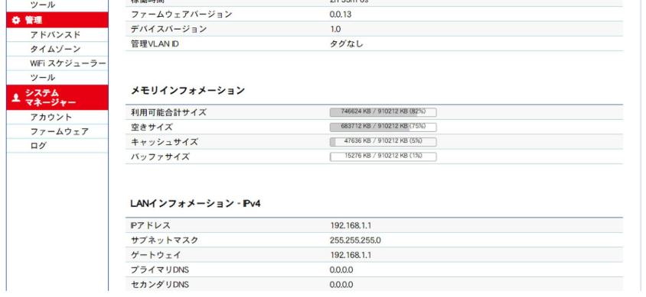
Task: Click the IP address value 192.168.1.1
Action: click(x=351, y=225)
